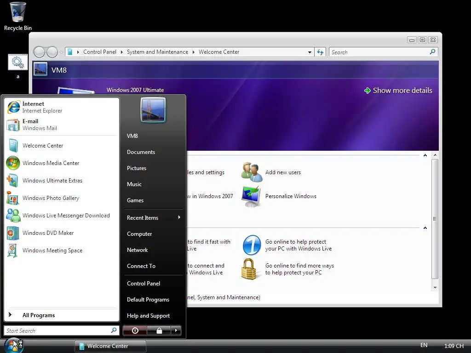Click the Welcome Center Search field
Viewport: 471px width, 353px height.
379,52
